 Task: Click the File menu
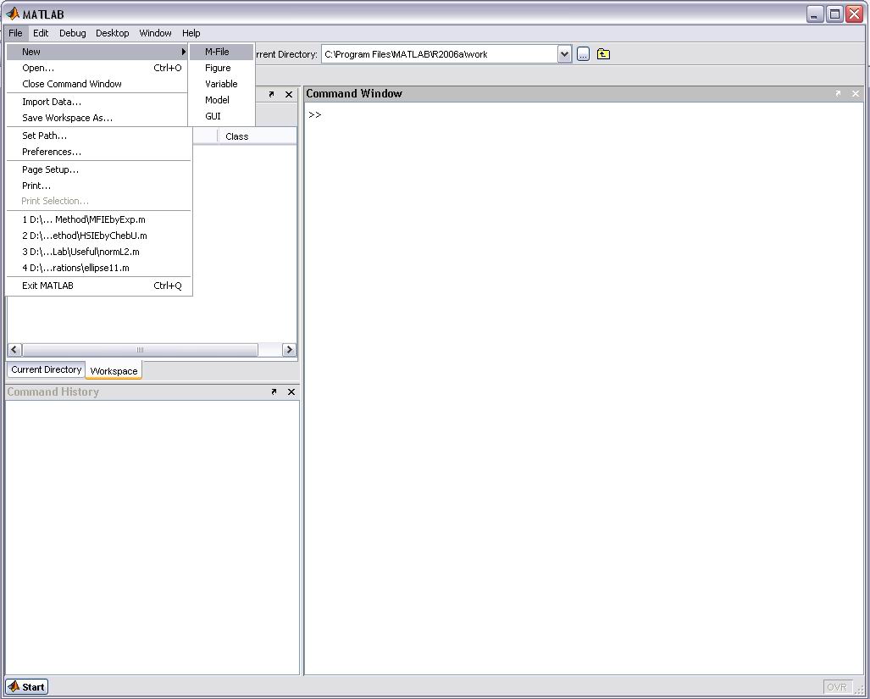[15, 33]
